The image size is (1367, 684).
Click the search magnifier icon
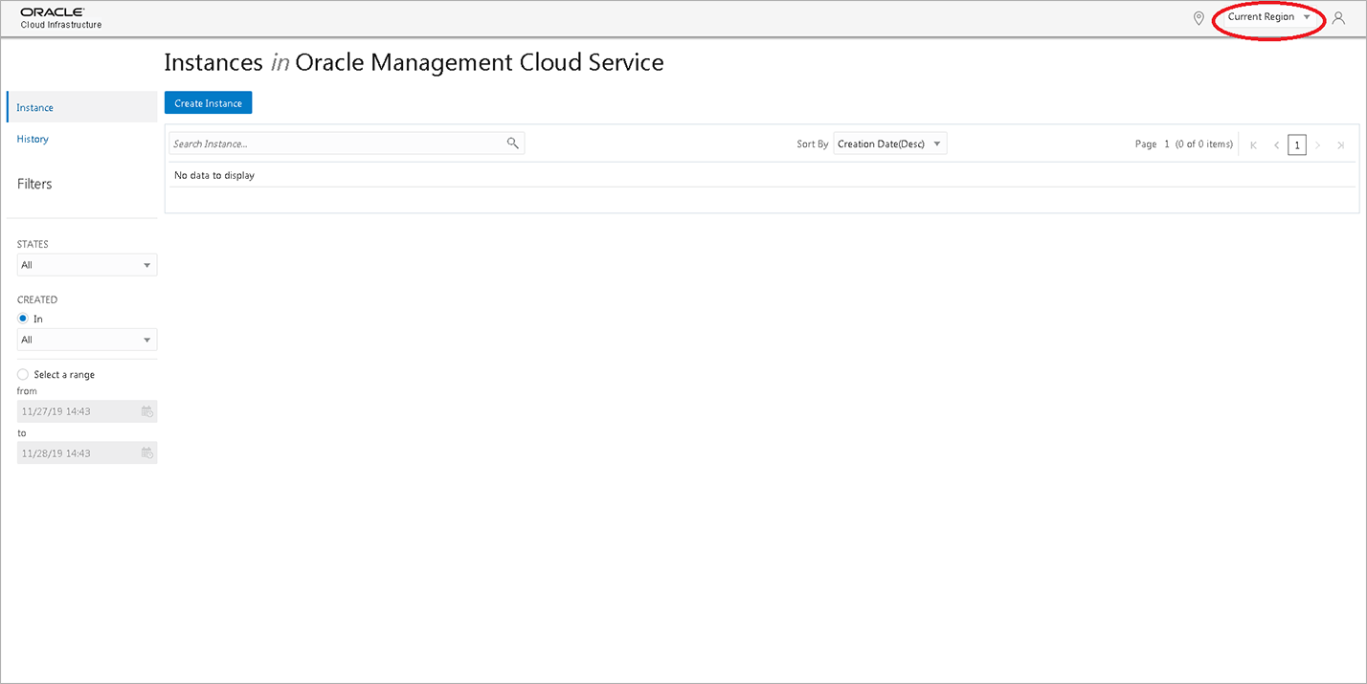click(x=513, y=143)
